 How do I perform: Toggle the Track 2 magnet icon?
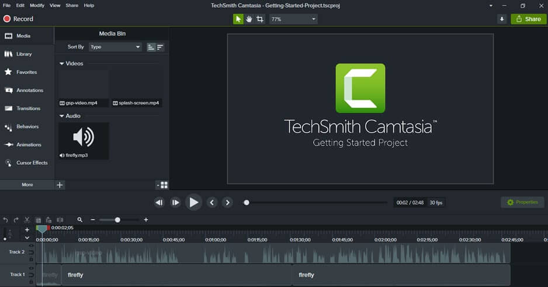[x=31, y=252]
